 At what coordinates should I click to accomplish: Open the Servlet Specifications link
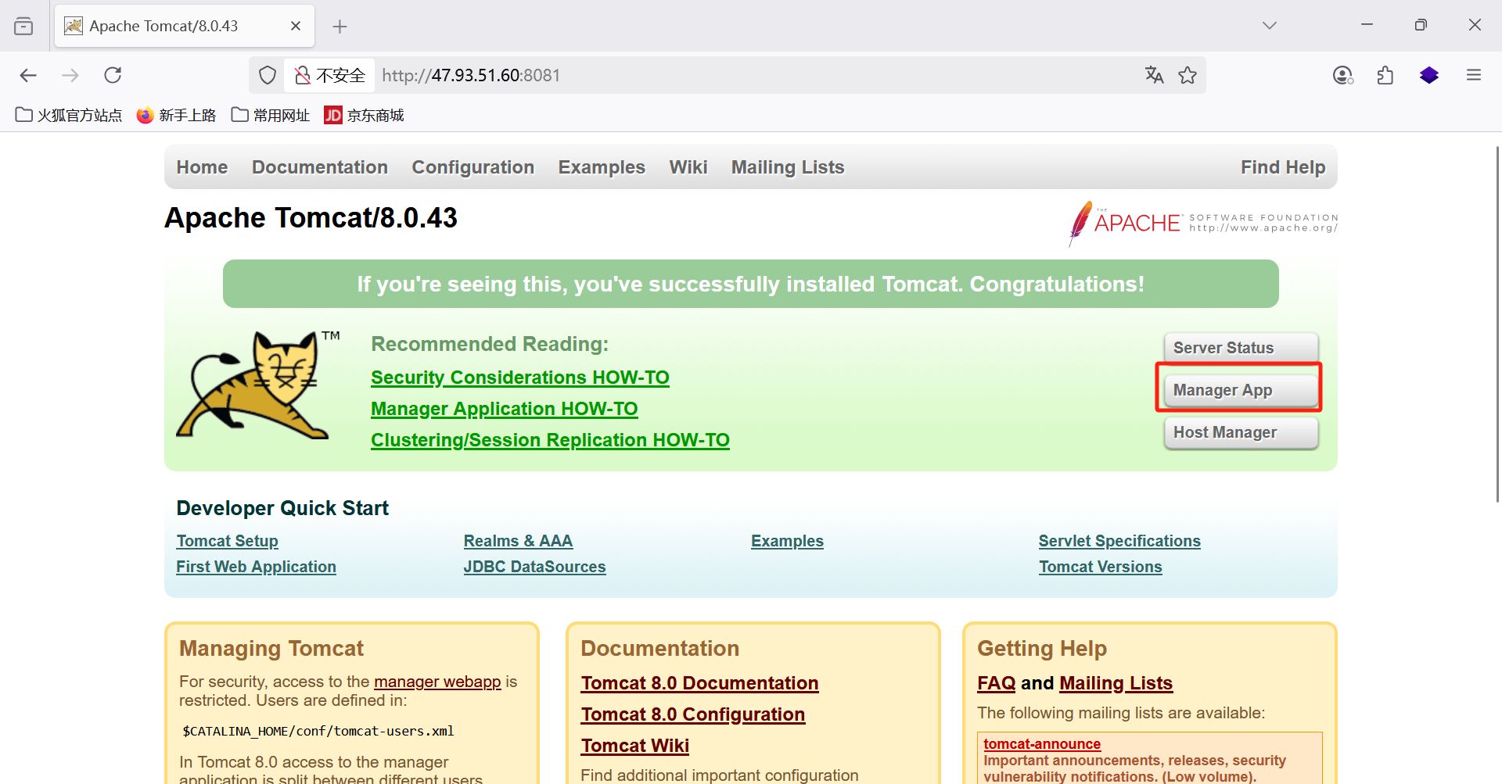click(1119, 541)
